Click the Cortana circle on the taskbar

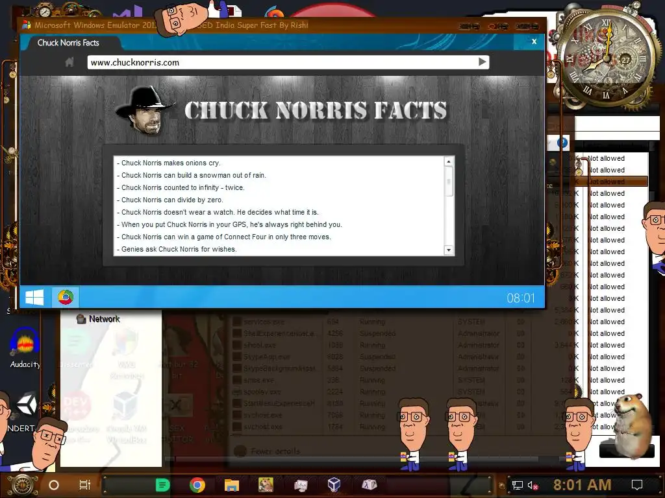click(x=54, y=485)
